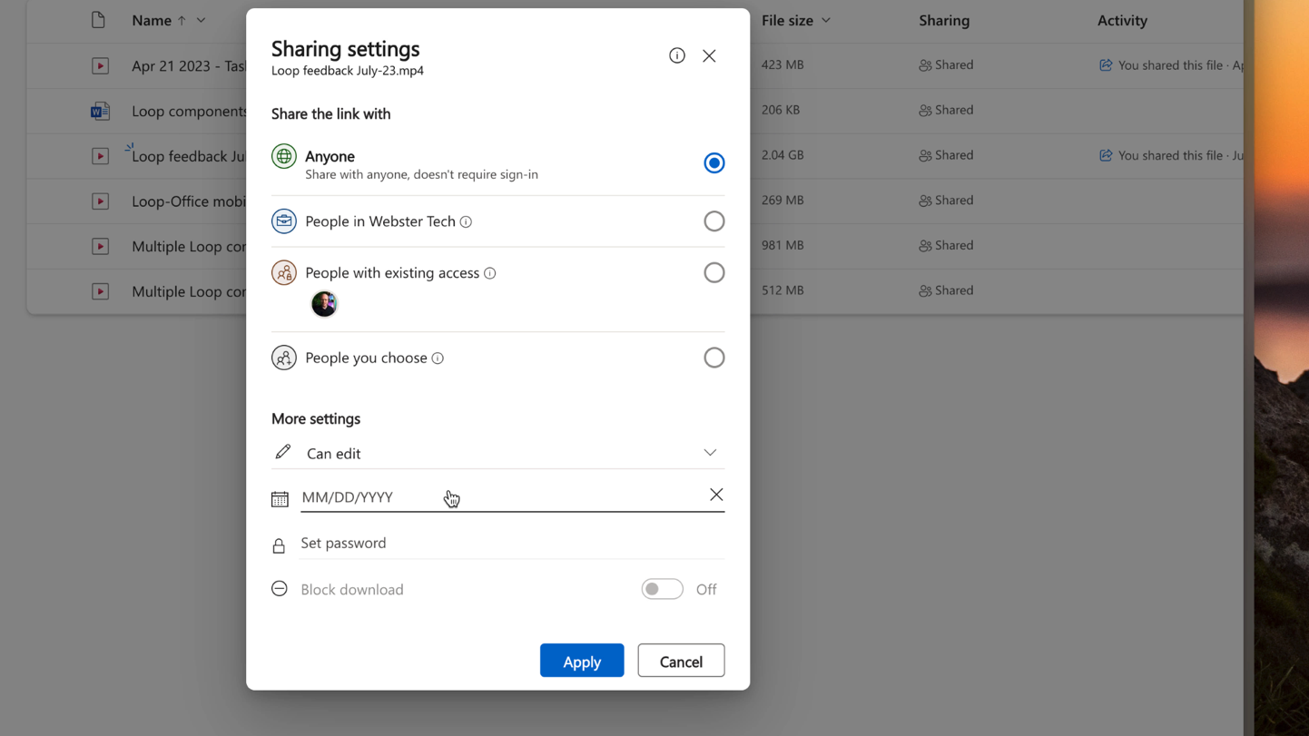
Task: Clear the expiration date with the X
Action: tap(715, 494)
